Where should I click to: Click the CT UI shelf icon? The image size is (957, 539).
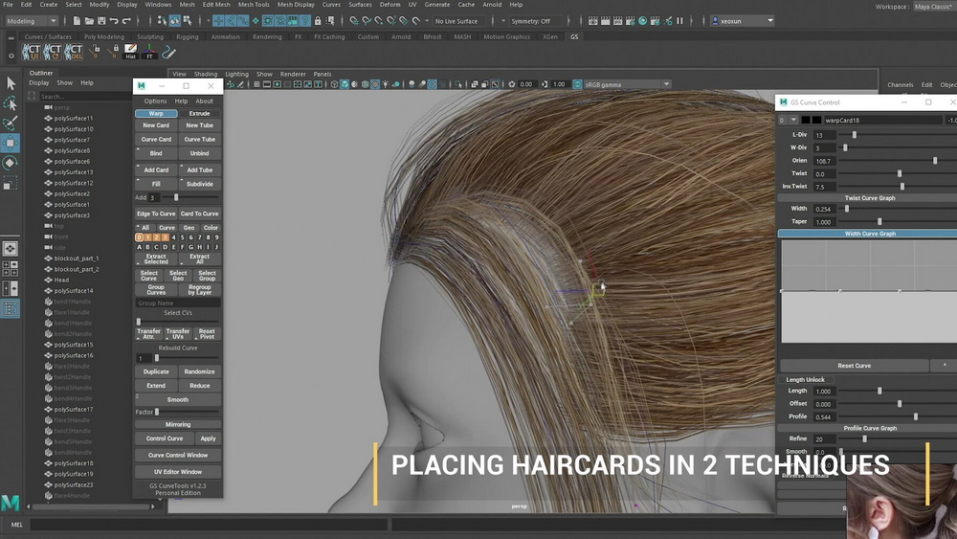31,52
